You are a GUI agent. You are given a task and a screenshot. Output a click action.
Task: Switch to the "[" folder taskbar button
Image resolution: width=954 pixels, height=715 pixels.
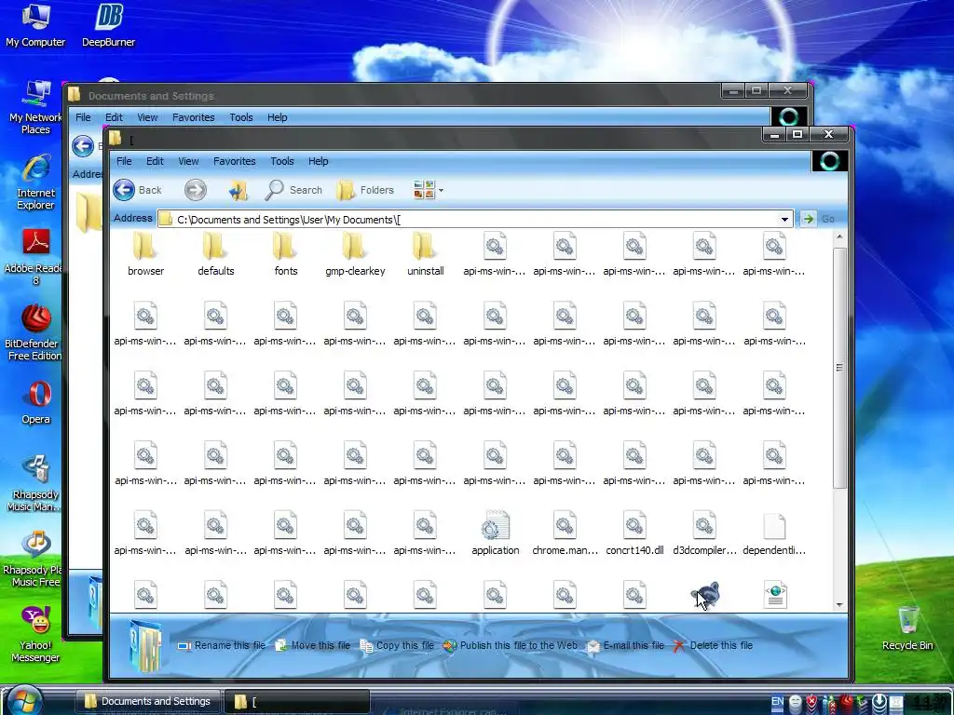click(297, 701)
